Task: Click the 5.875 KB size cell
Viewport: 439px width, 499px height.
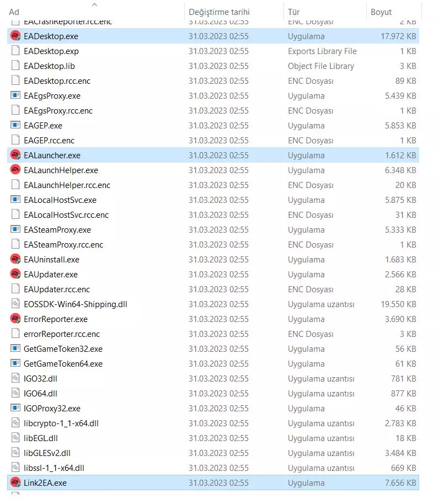Action: point(400,200)
